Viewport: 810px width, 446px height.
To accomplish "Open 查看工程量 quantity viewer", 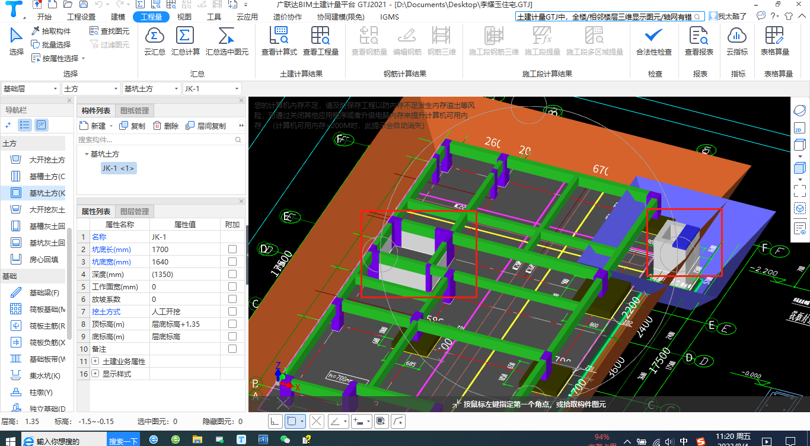I will click(321, 42).
